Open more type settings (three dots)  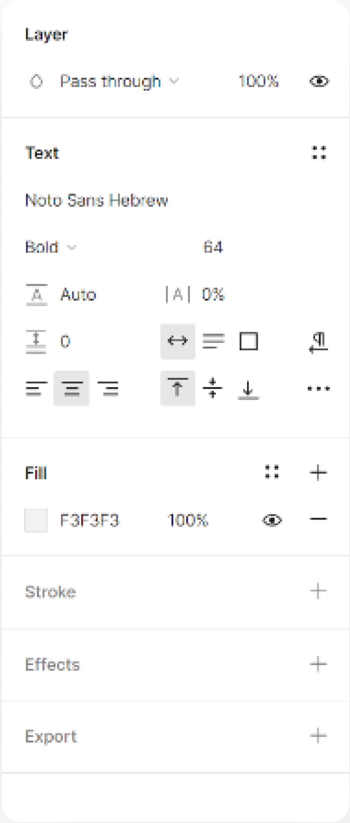(318, 389)
